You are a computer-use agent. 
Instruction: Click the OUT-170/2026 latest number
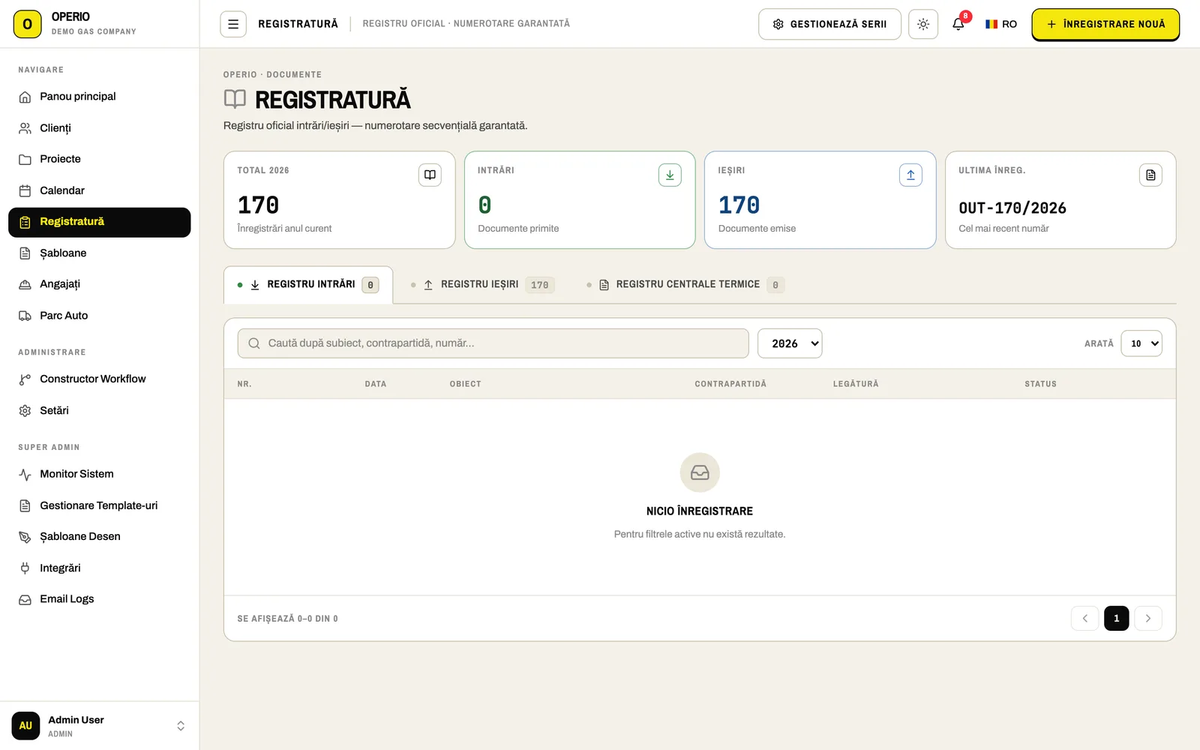pos(1012,208)
